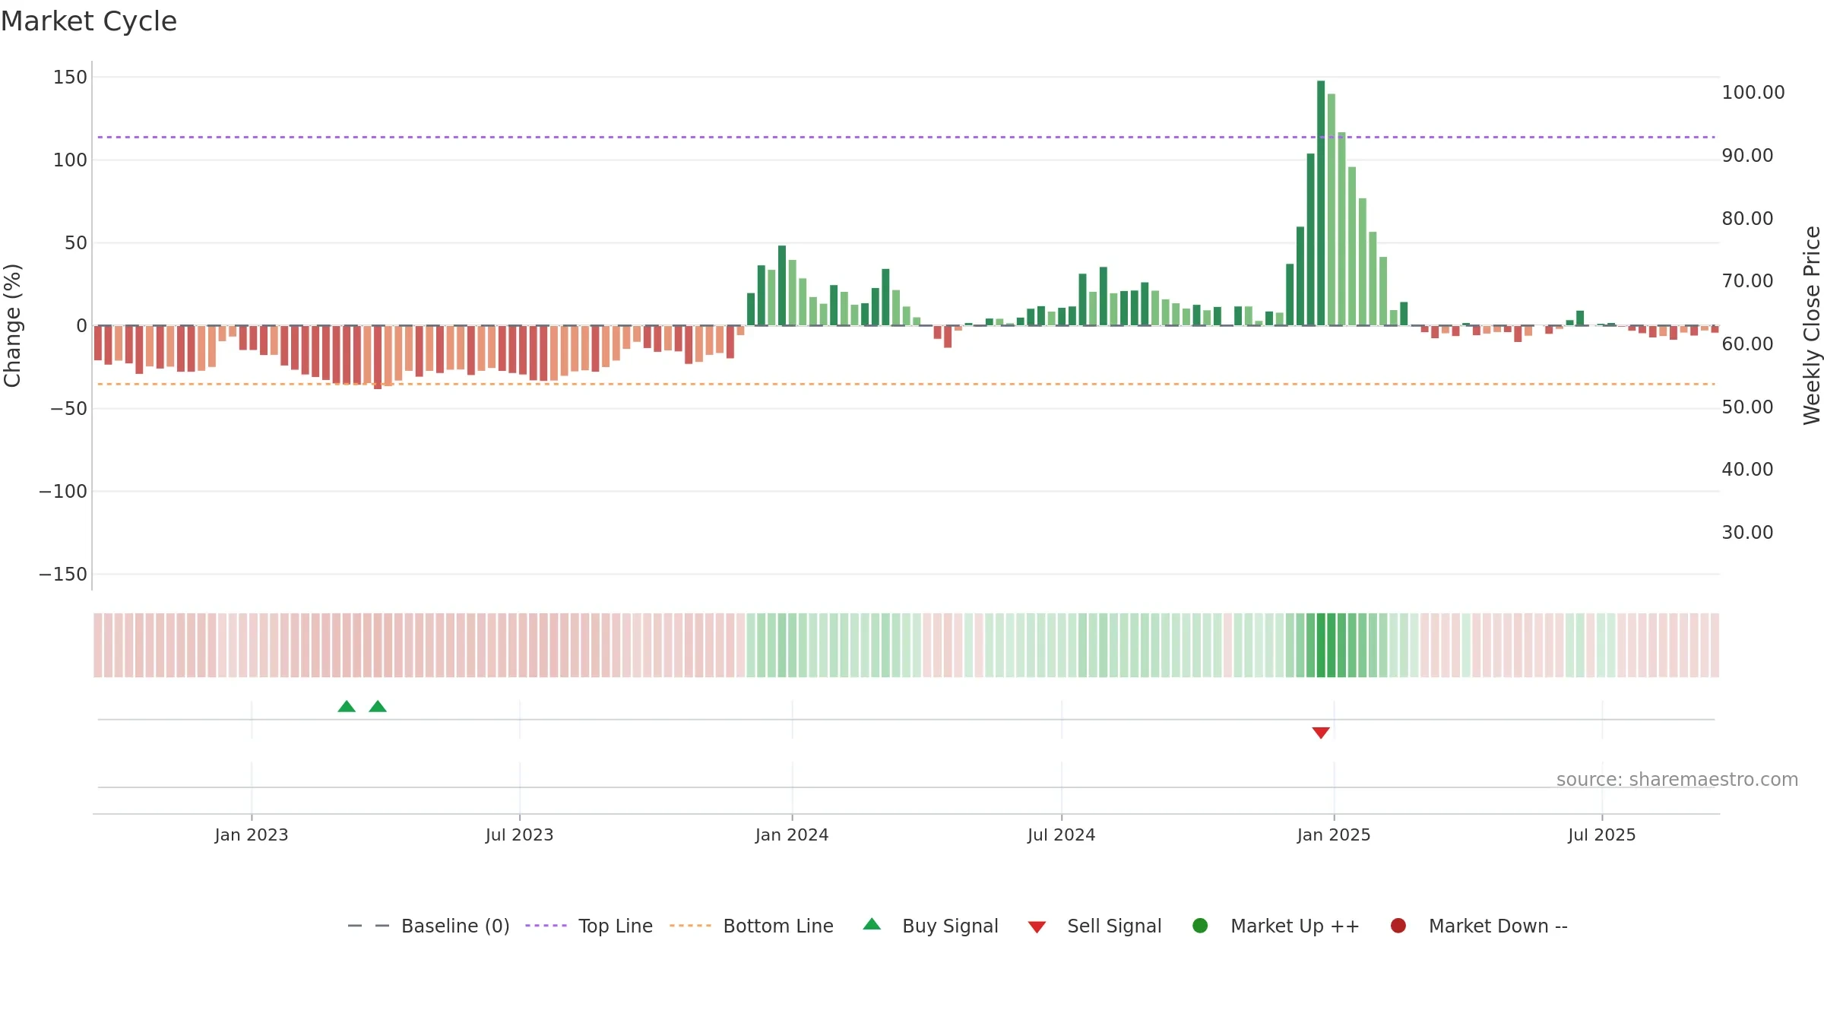1824x1026 pixels.
Task: Click the 'Jul 2023' x-axis label
Action: 520,835
